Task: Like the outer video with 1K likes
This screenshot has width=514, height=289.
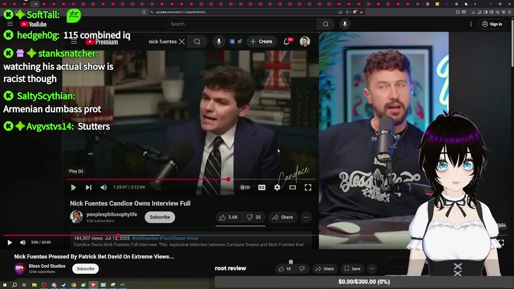Action: (285, 269)
